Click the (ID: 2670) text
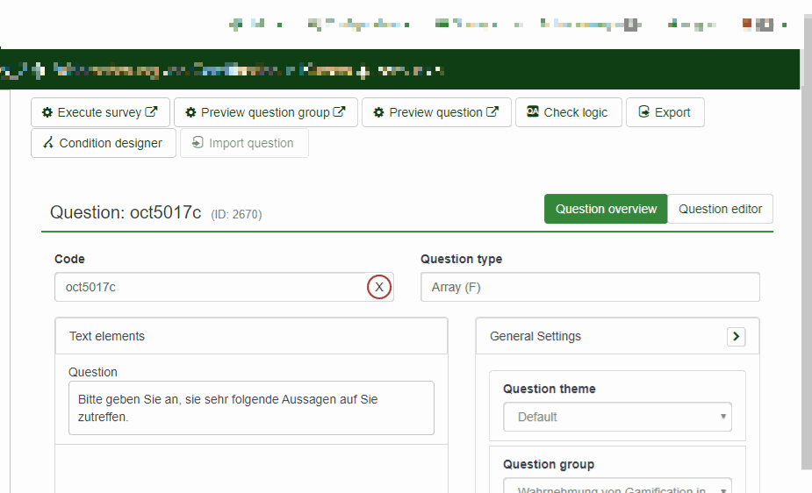 (237, 214)
